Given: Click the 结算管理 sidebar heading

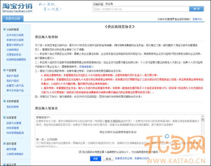Looking at the screenshot, I should tap(11, 118).
